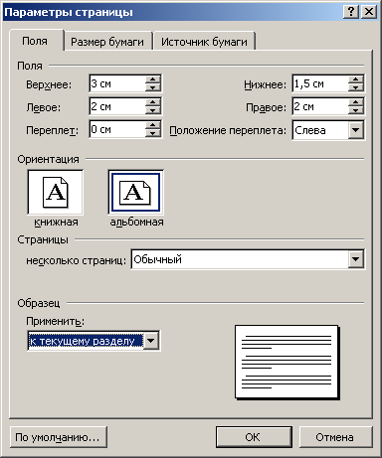Image resolution: width=382 pixels, height=458 pixels.
Task: Click the help question mark button
Action: click(x=351, y=12)
